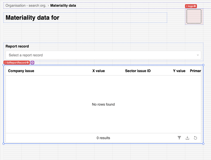Viewport: 211px width, 160px height.
Task: Click the 'Materiality data' breadcrumb item
Action: tap(63, 5)
